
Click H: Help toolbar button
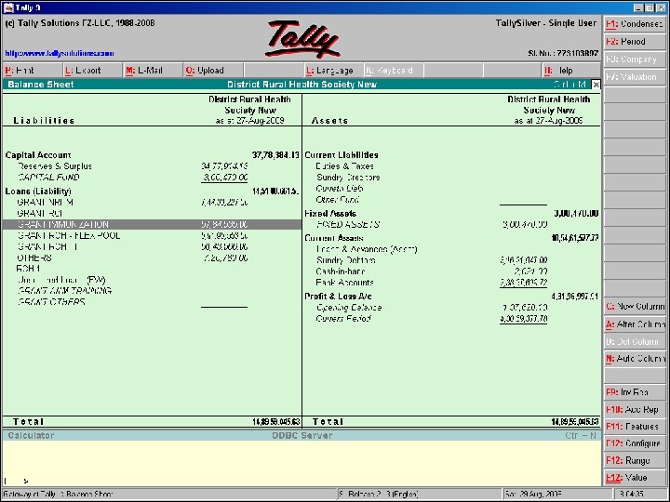571,71
